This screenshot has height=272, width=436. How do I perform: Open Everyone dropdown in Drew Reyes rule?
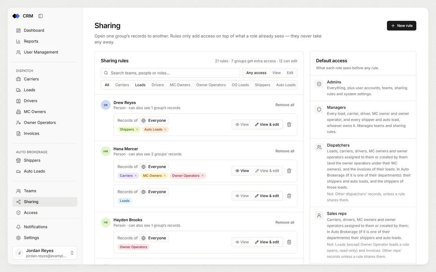pos(154,120)
